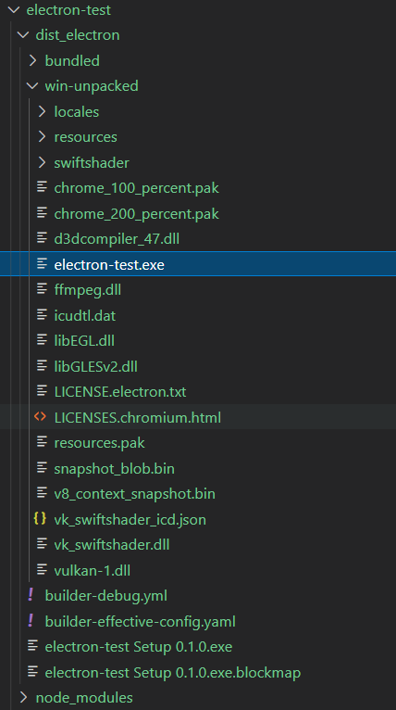Click the HTML icon beside LICENSES.chromium.html
This screenshot has width=396, height=710.
point(40,416)
